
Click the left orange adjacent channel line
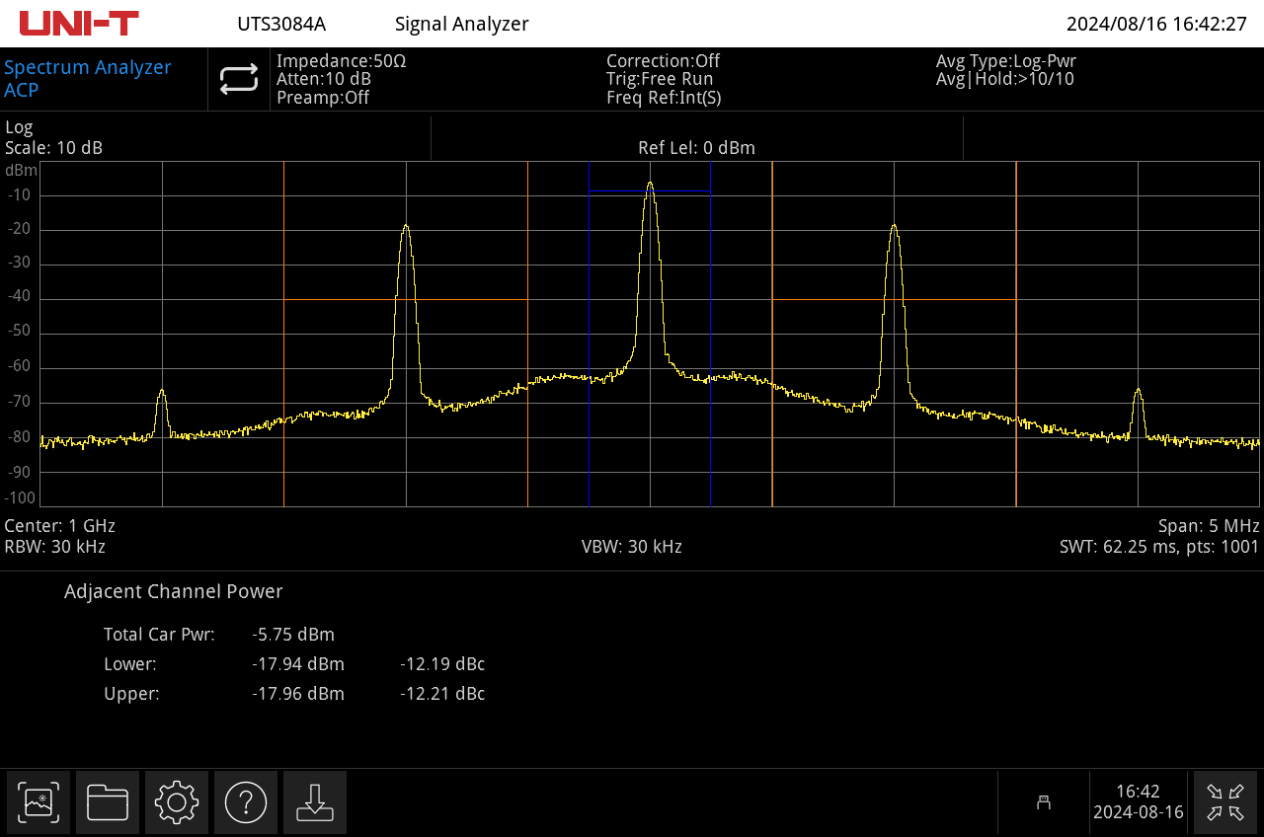[527, 335]
